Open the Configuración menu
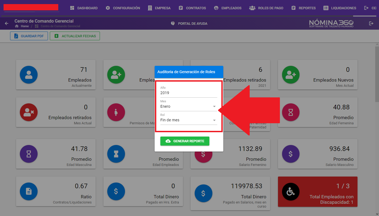Screen dimensions: 379x216 123,8
